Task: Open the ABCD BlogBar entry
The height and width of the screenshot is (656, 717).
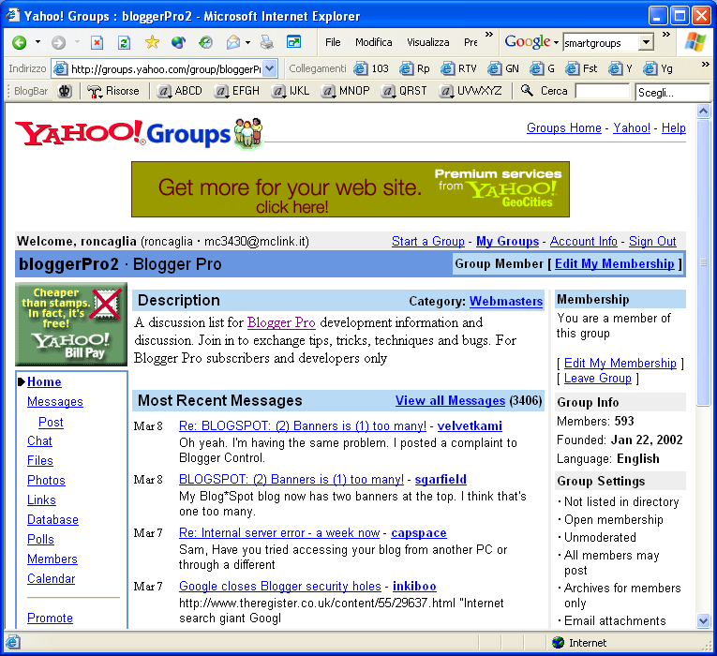Action: tap(179, 91)
